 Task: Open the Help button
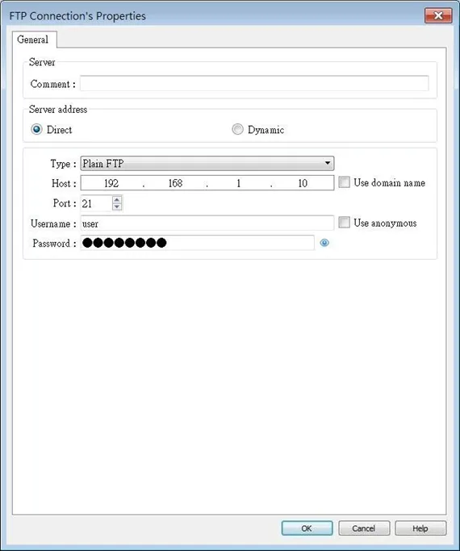[x=420, y=528]
